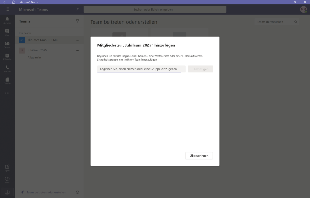This screenshot has width=310, height=198.
Task: Click the search magnifier in Teams durchsuchen
Action: (295, 22)
